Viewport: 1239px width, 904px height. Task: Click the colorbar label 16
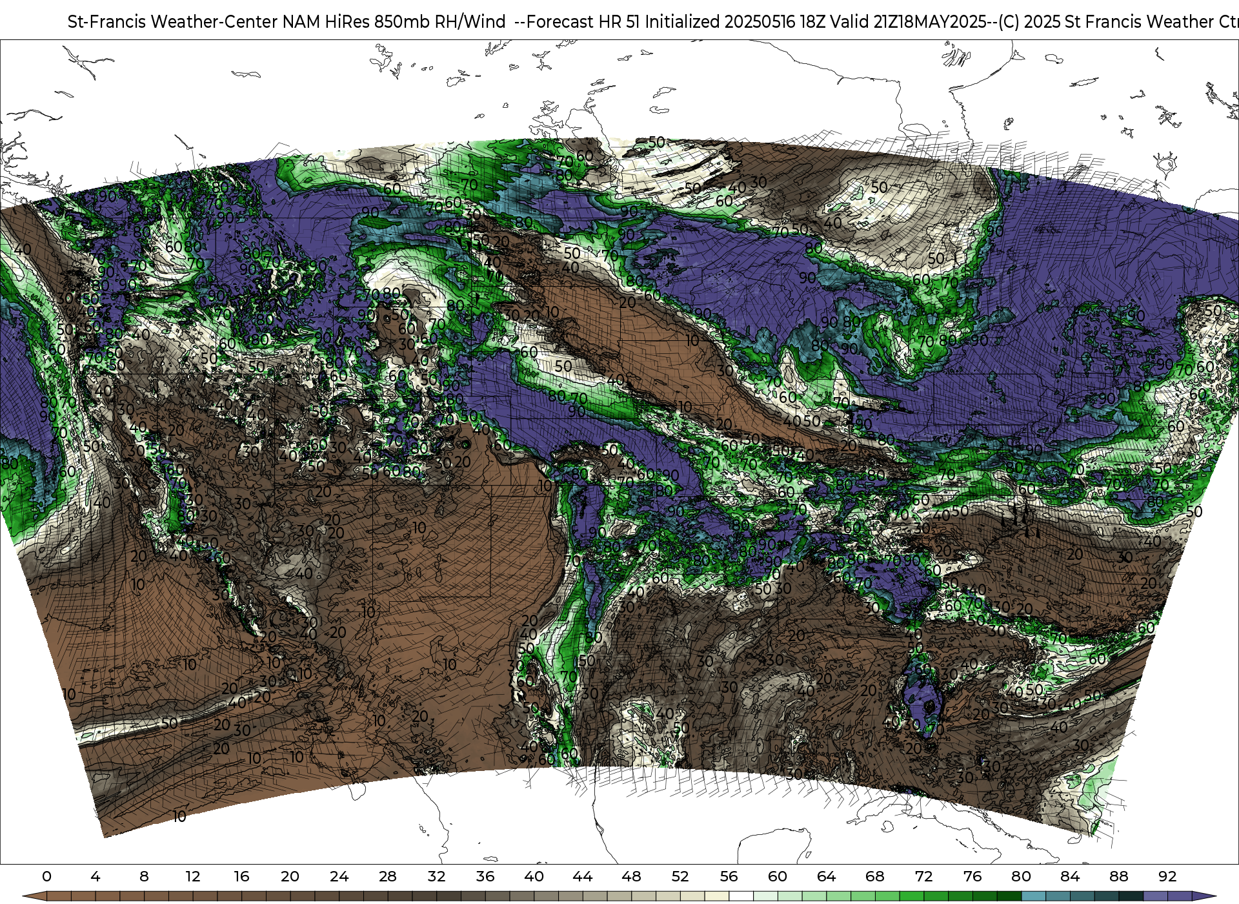click(x=241, y=876)
